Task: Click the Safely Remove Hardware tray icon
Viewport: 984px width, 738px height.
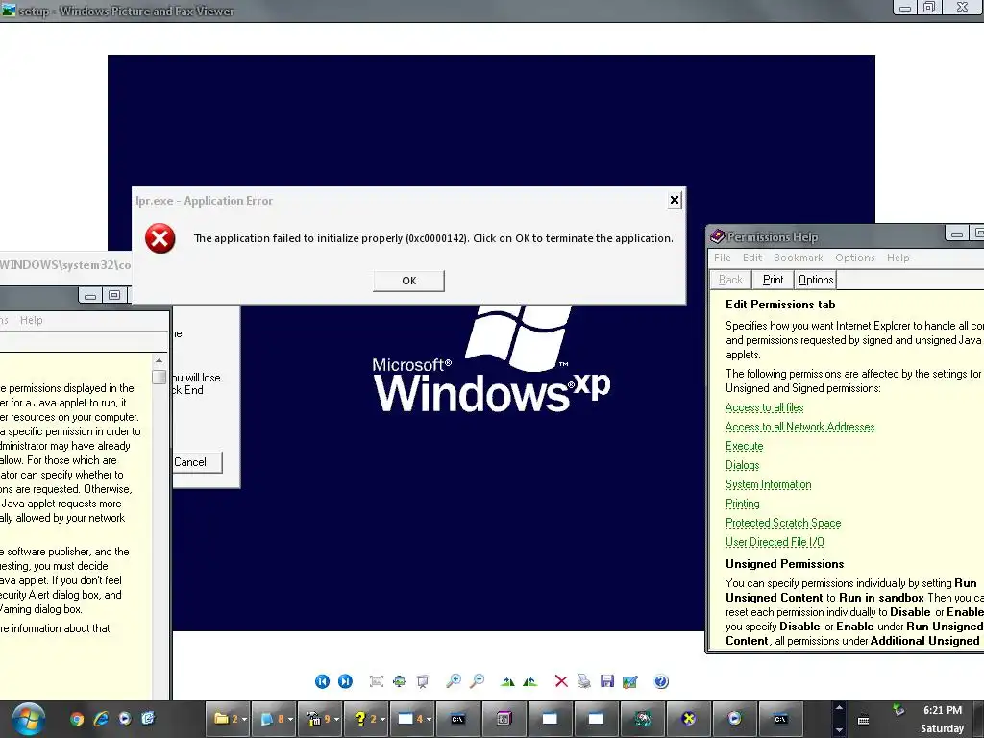Action: point(898,710)
